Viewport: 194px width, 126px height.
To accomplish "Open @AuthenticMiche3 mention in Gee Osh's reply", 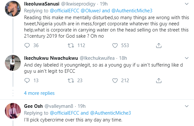I will [111, 113].
